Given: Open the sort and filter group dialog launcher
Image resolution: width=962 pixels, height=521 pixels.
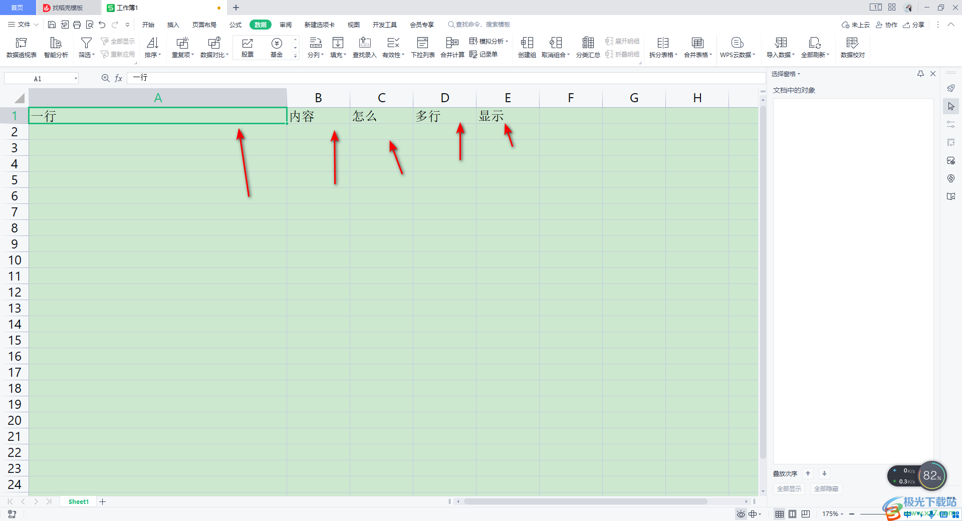Looking at the screenshot, I should click(x=135, y=63).
